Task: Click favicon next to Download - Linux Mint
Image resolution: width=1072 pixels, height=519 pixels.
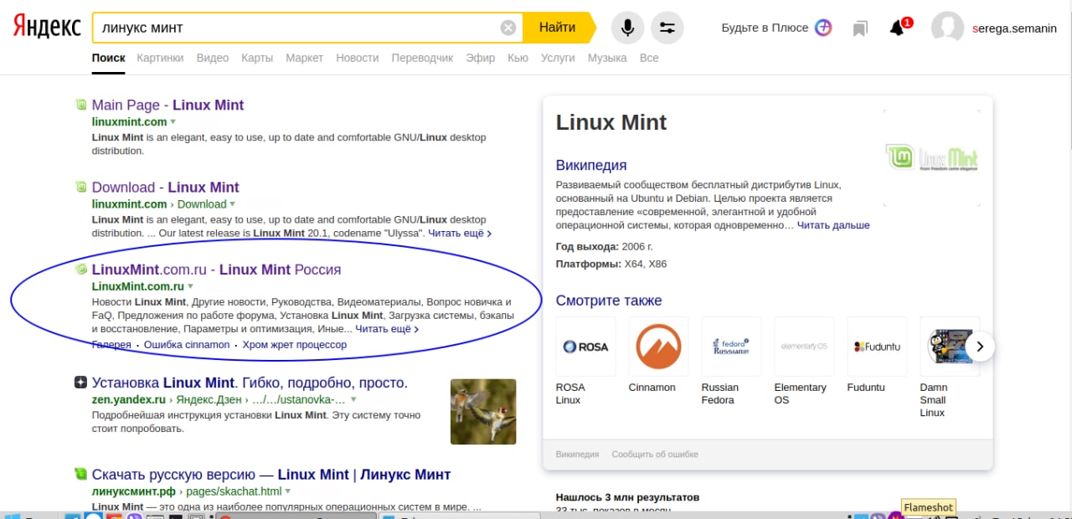Action: 81,188
